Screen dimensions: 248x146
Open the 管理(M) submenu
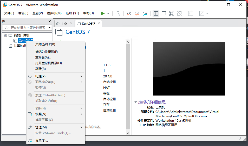pyautogui.click(x=56, y=127)
